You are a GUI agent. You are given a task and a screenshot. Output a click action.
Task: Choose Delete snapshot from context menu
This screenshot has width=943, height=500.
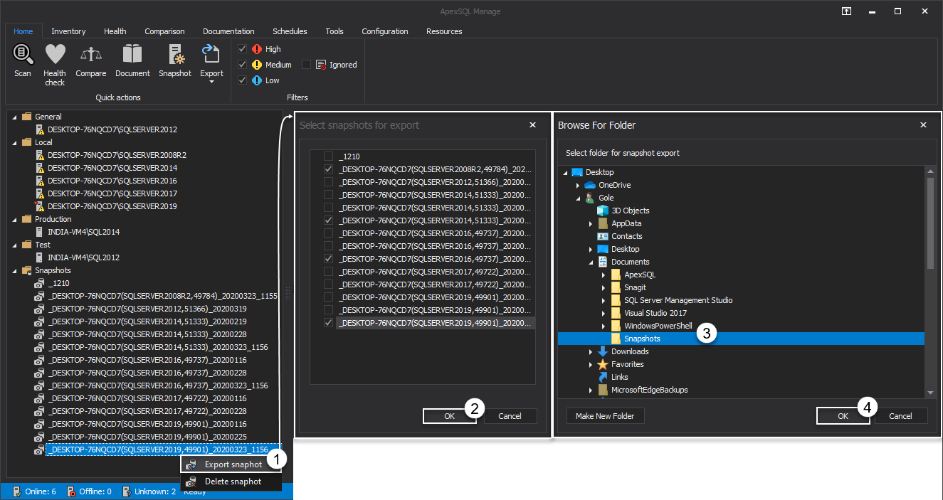233,482
